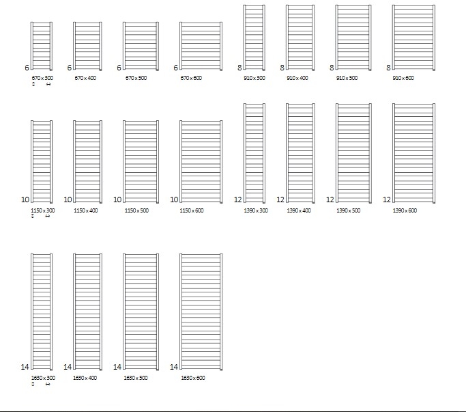Screen dimensions: 466x412
Task: Click the number 14 beside 1630 x 300 radiator
Action: click(x=25, y=367)
